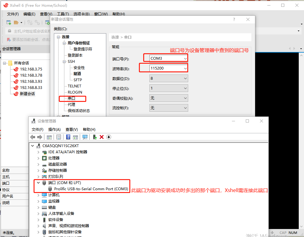Viewport: 304px width, 237px height.
Task: Click the Disconnect icon in Xshell toolbar
Action: coord(30,22)
